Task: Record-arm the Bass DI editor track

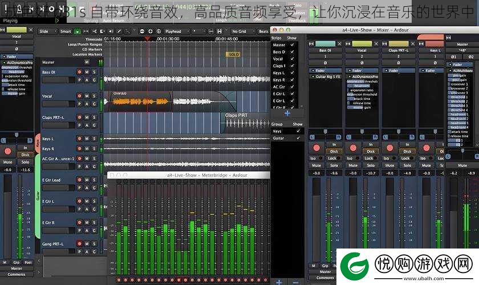Action: click(79, 72)
